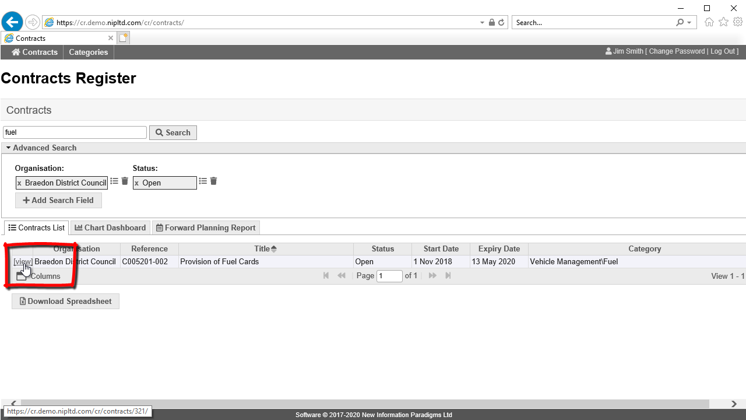
Task: Click the refresh page icon in address bar
Action: (x=501, y=23)
